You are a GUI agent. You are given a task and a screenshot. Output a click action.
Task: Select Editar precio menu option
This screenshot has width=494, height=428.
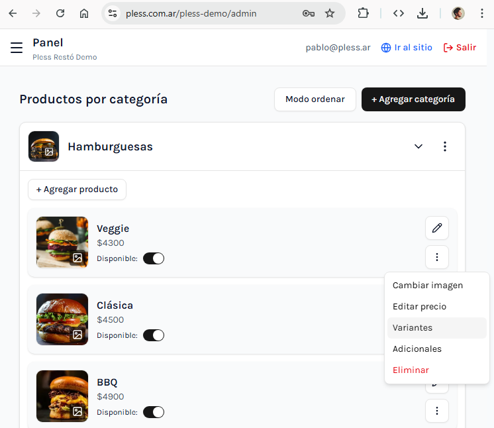click(419, 306)
